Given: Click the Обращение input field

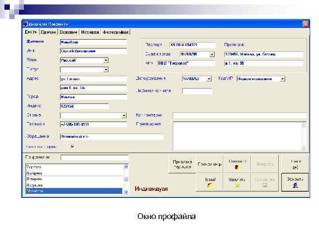Looking at the screenshot, I should (x=112, y=137).
